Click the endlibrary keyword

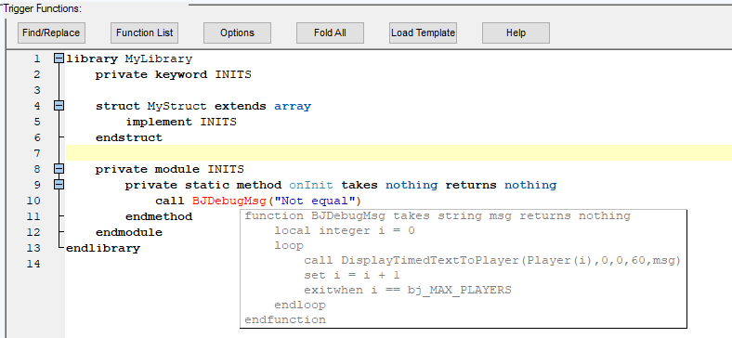(x=103, y=248)
